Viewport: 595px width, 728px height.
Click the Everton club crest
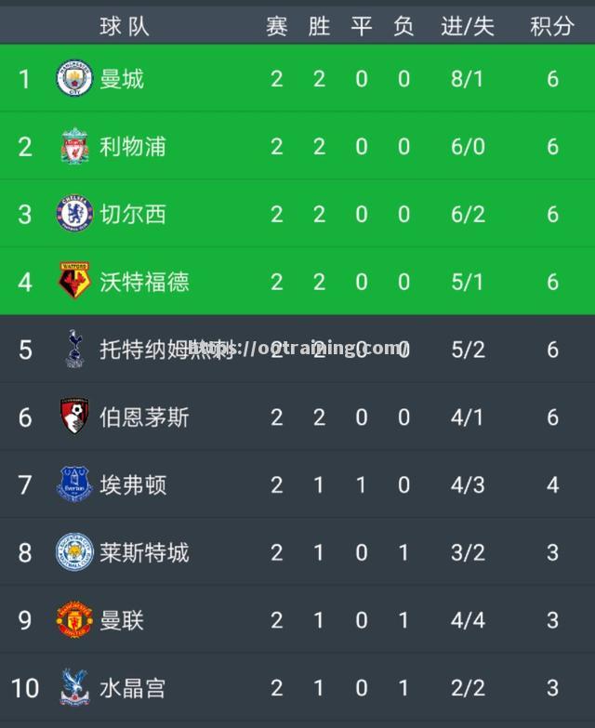[x=74, y=484]
